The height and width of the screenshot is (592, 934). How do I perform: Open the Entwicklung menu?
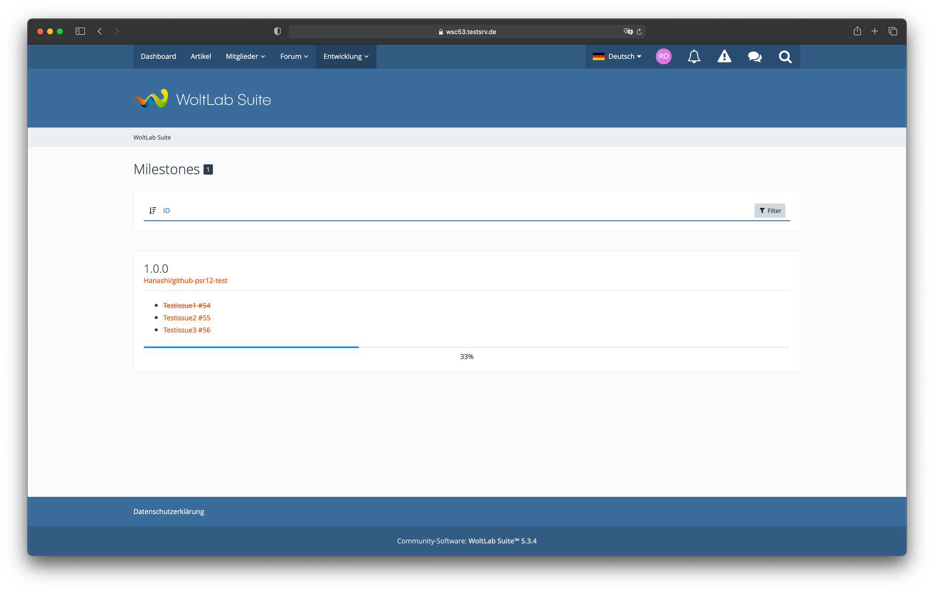pyautogui.click(x=346, y=56)
